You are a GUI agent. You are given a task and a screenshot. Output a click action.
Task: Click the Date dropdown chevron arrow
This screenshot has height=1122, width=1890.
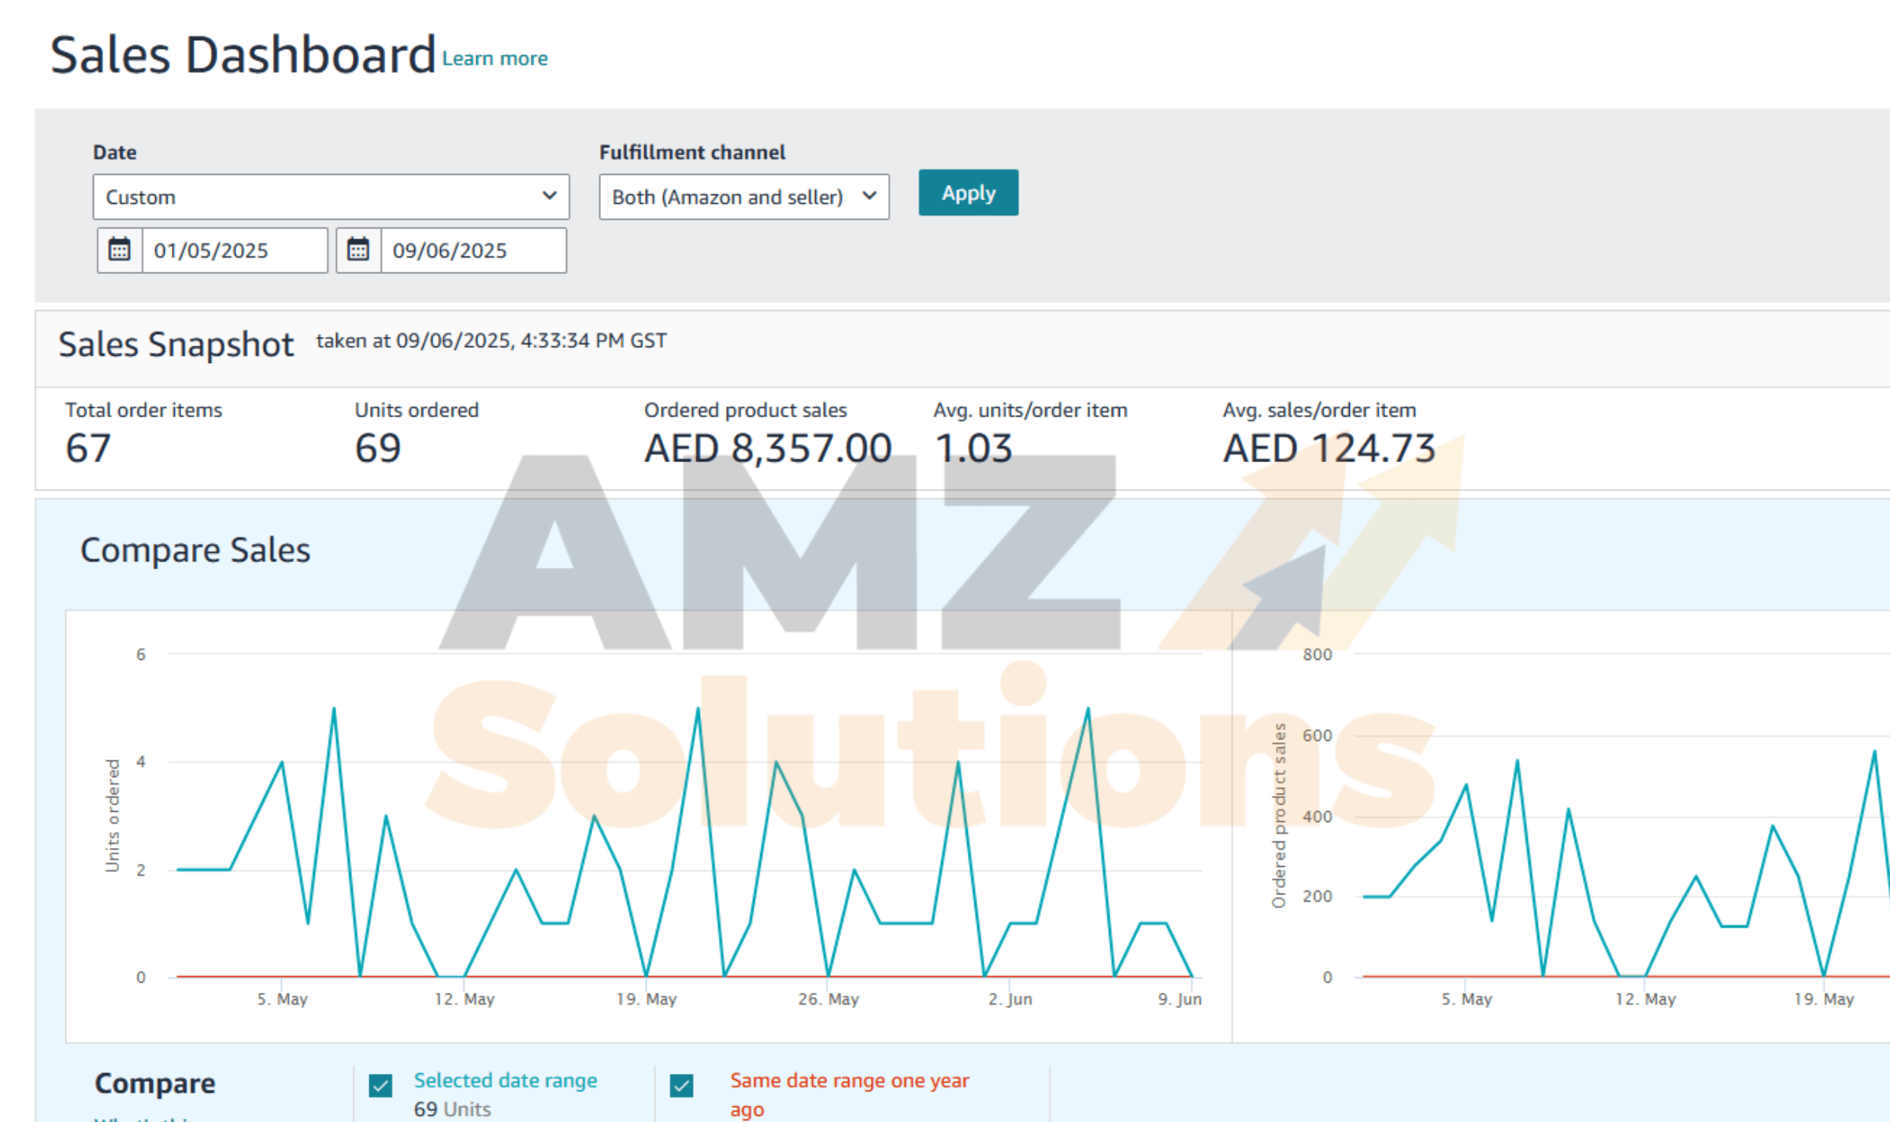pyautogui.click(x=549, y=196)
